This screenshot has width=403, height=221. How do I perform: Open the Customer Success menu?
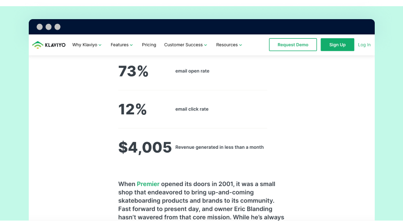tap(184, 45)
